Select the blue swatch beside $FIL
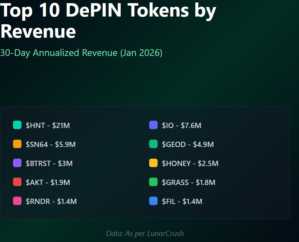This screenshot has height=242, width=299. (153, 201)
